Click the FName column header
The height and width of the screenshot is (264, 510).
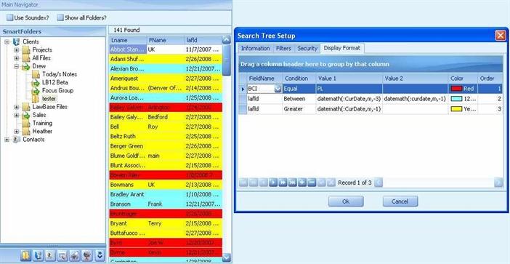click(x=165, y=41)
